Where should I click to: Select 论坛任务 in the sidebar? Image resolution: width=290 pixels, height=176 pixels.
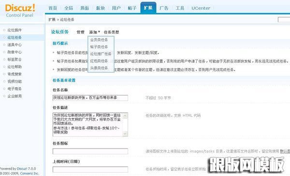[x=14, y=38]
